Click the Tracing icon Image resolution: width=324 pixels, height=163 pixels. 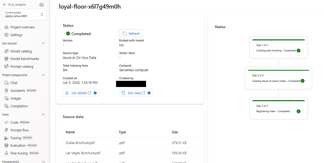(x=6, y=138)
